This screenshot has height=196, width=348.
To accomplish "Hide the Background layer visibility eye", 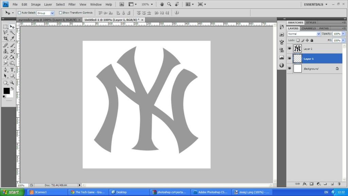I will pos(290,68).
